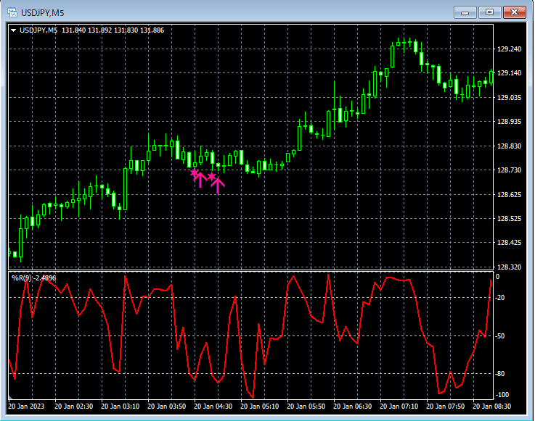Click the 20 Jan 05:10 time label
The image size is (535, 421).
(x=259, y=407)
